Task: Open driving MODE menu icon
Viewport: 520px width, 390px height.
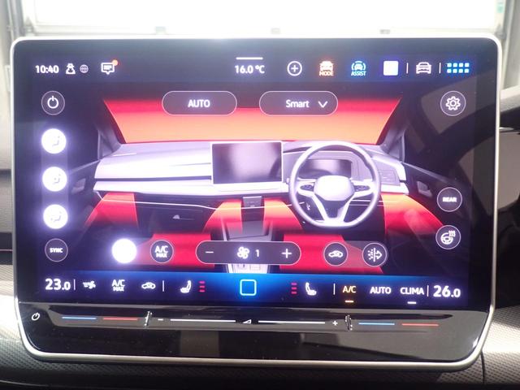Action: click(x=327, y=68)
